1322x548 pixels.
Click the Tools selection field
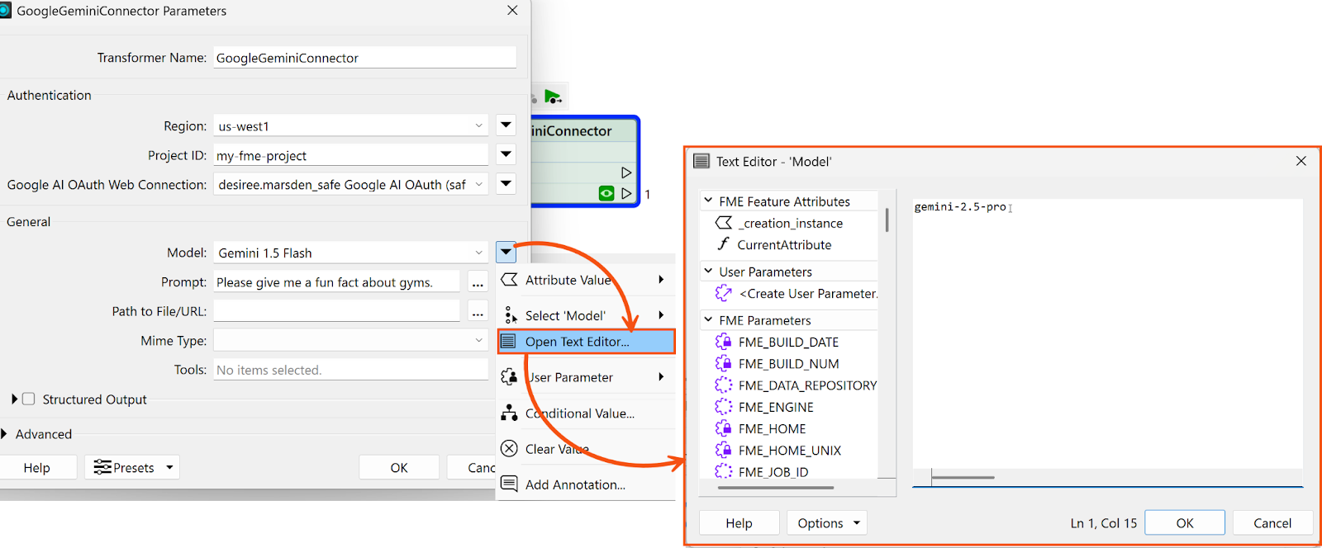(350, 370)
